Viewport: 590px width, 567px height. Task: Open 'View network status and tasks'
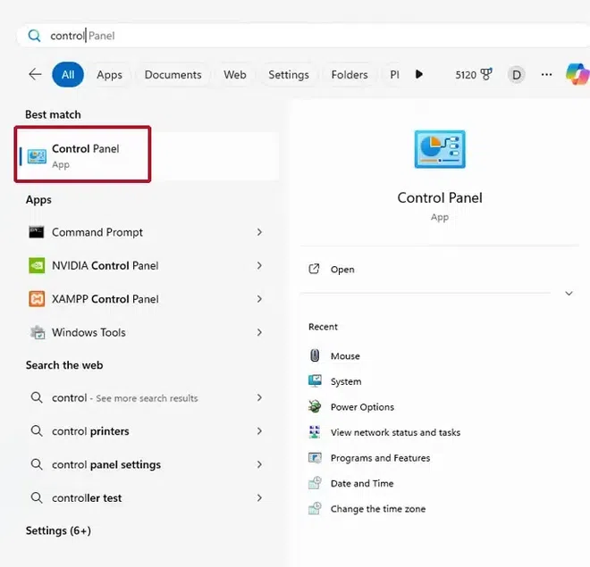pos(395,432)
